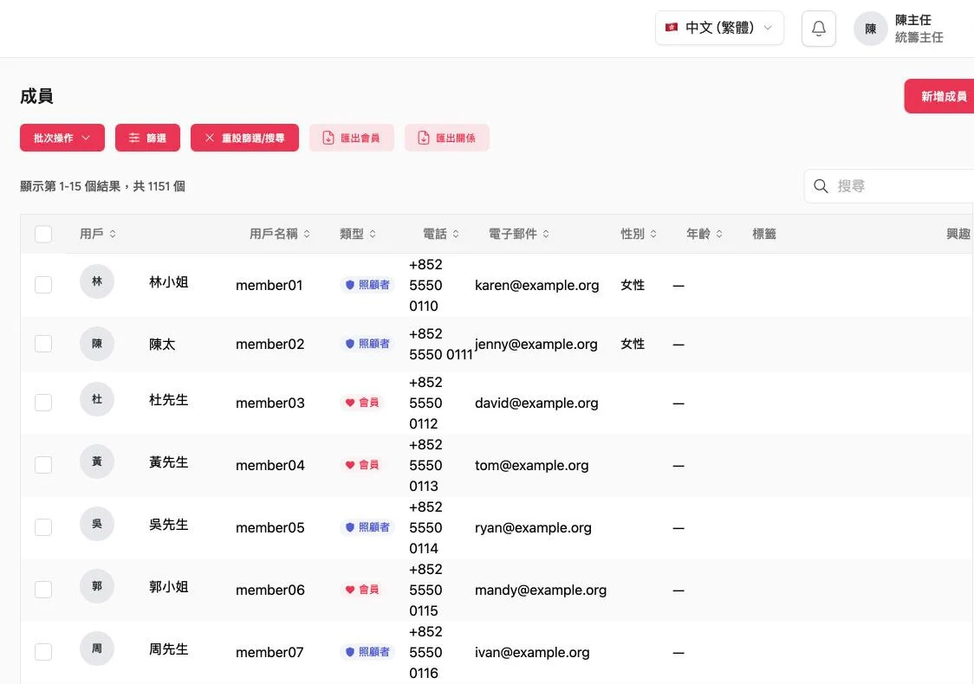Click avatar of 陳太
This screenshot has height=684, width=974.
pos(97,343)
